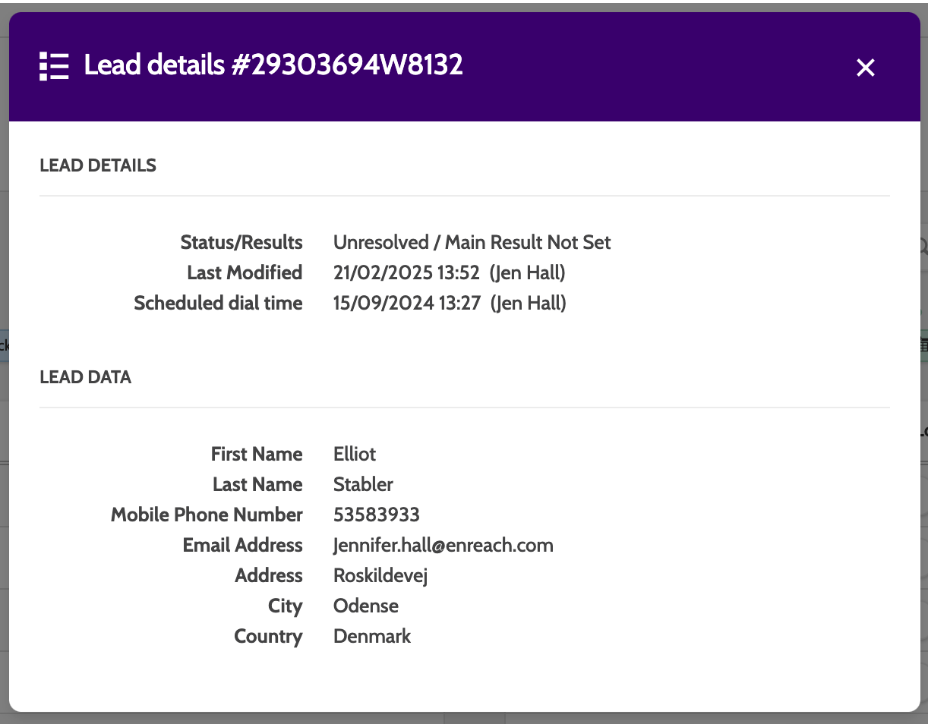Screen dimensions: 928x724
Task: Click the Email Address field label
Action: (242, 546)
